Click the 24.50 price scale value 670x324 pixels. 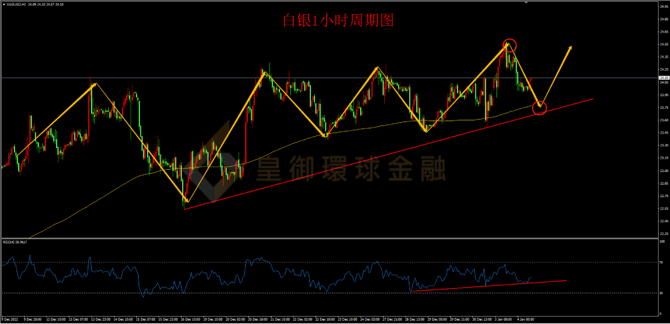[664, 45]
